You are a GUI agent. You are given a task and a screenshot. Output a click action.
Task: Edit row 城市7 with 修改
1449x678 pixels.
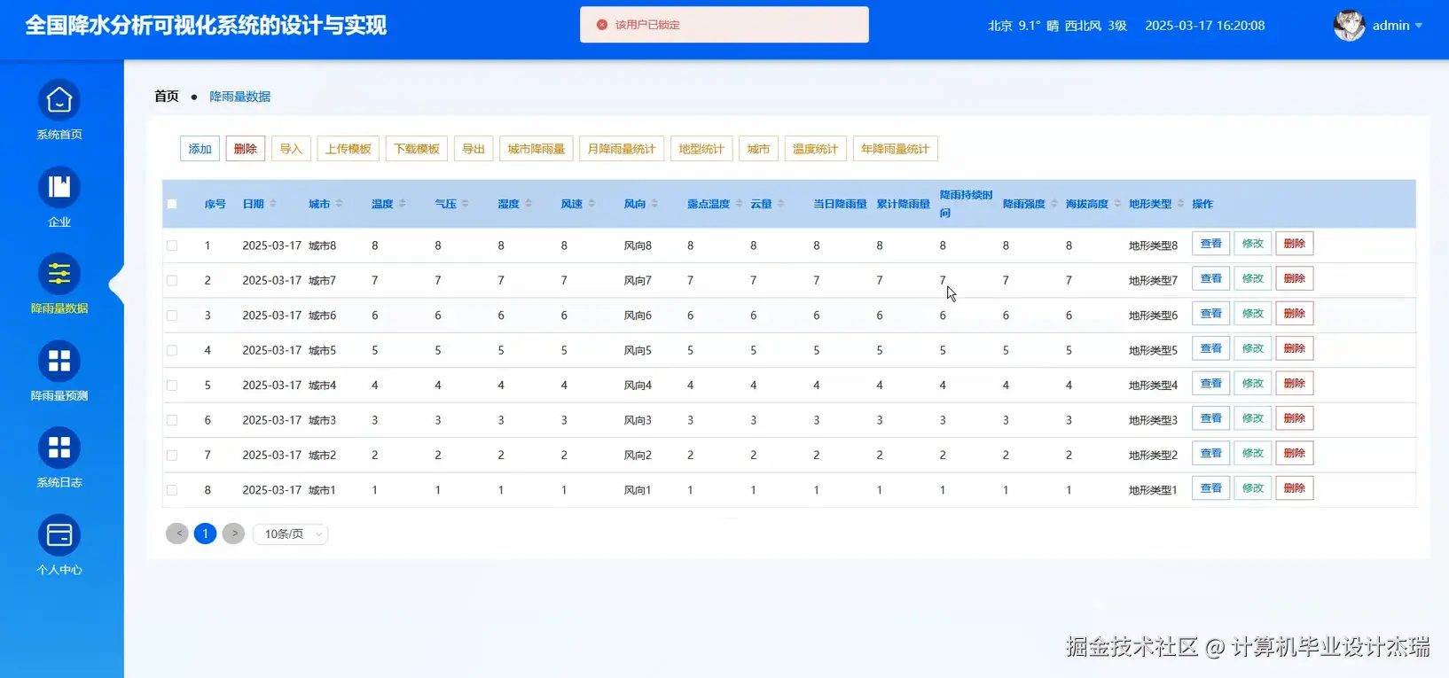point(1253,278)
